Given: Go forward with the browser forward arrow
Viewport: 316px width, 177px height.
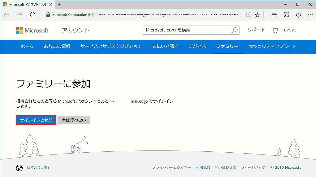Looking at the screenshot, I should 19,15.
